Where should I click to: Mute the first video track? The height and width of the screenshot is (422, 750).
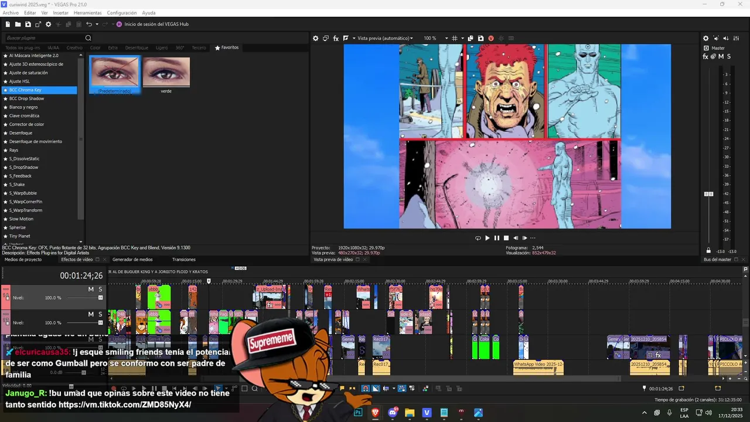click(91, 290)
